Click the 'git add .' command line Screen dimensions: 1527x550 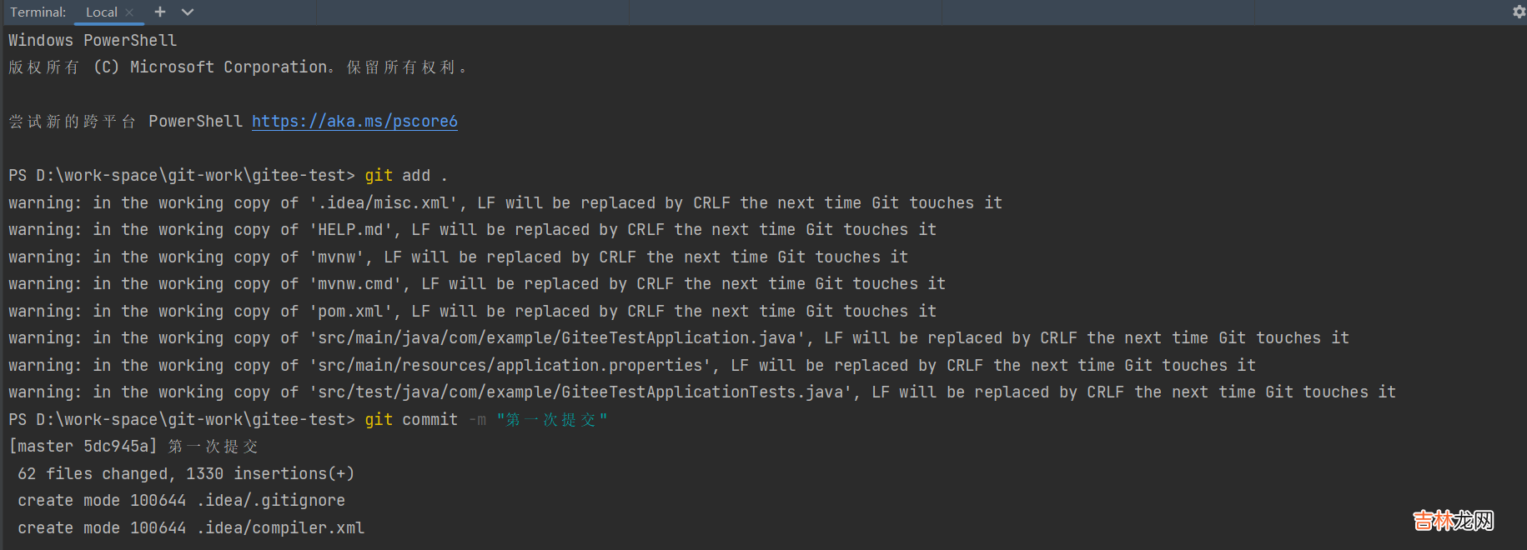tap(405, 176)
